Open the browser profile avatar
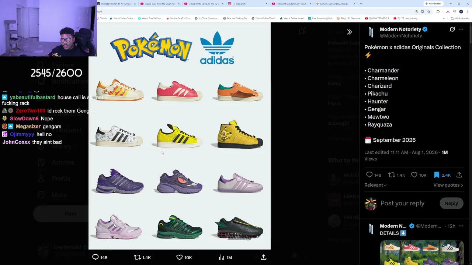 click(461, 11)
